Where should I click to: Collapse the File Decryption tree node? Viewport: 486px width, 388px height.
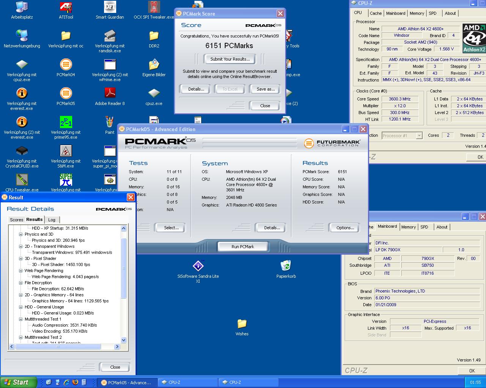pyautogui.click(x=21, y=283)
